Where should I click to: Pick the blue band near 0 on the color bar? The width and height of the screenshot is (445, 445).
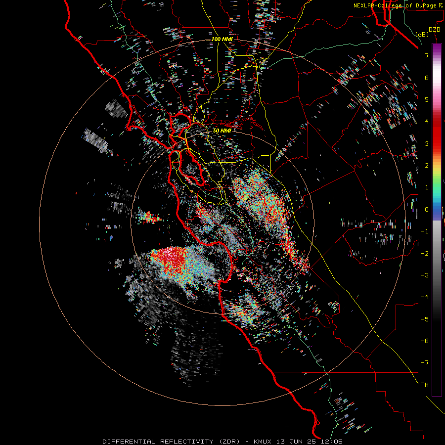[x=437, y=210]
